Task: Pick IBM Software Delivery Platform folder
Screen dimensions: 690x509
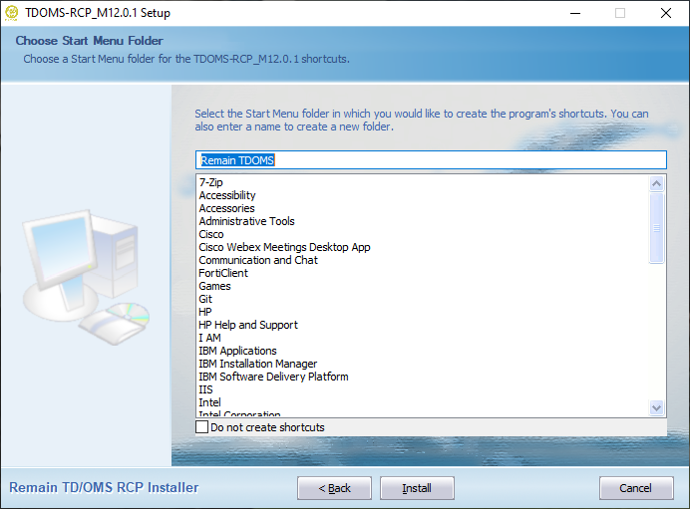Action: [273, 377]
